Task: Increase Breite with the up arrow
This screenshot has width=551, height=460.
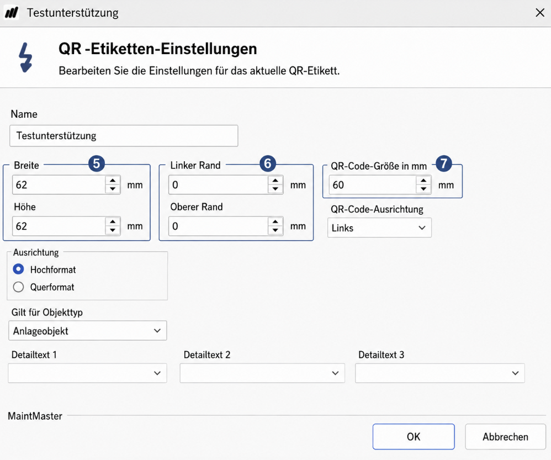Action: (x=113, y=180)
